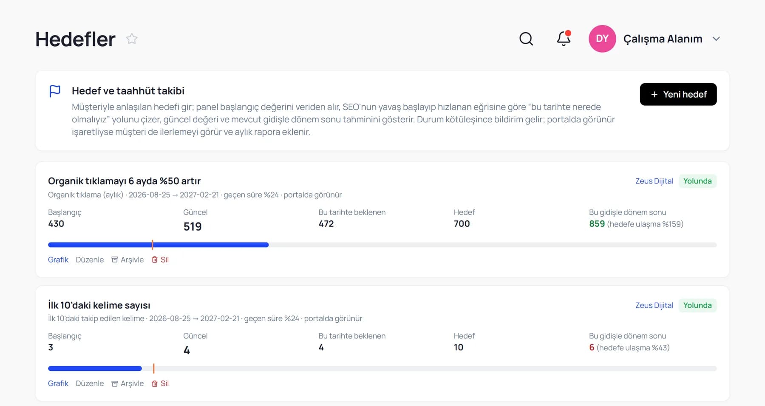Screen dimensions: 765x406
Task: Delete the Organik tıklamayı 6 ayda goal
Action: point(160,259)
